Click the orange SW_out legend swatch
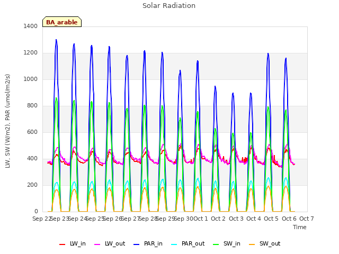This screenshot has width=339, height=254. click(252, 244)
